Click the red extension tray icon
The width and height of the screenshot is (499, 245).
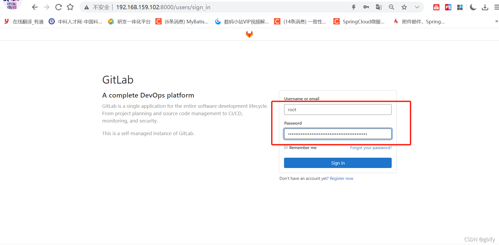[x=436, y=7]
